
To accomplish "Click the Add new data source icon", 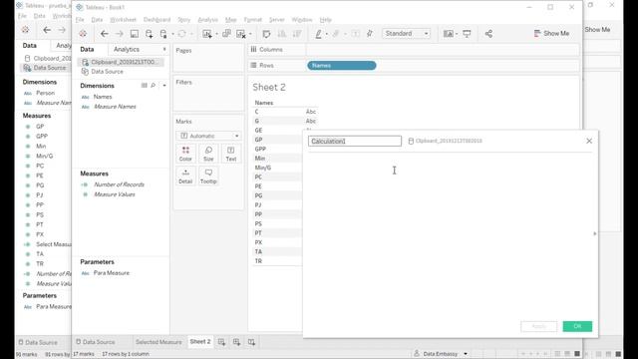I will click(149, 34).
